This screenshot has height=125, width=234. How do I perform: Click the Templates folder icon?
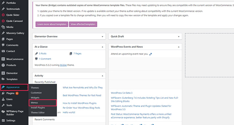pyautogui.click(x=3, y=79)
